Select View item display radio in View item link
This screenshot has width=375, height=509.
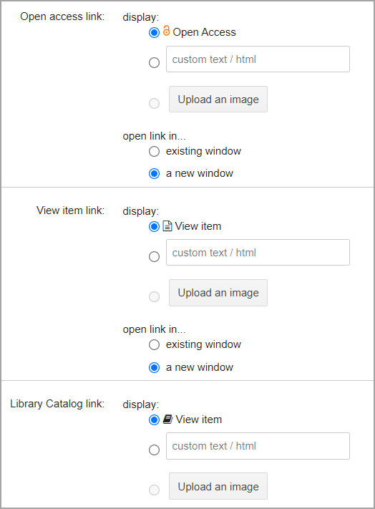tap(154, 227)
